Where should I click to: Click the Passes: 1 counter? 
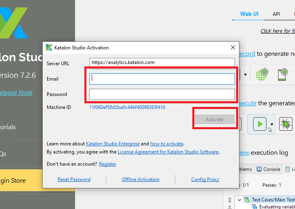pos(271,185)
